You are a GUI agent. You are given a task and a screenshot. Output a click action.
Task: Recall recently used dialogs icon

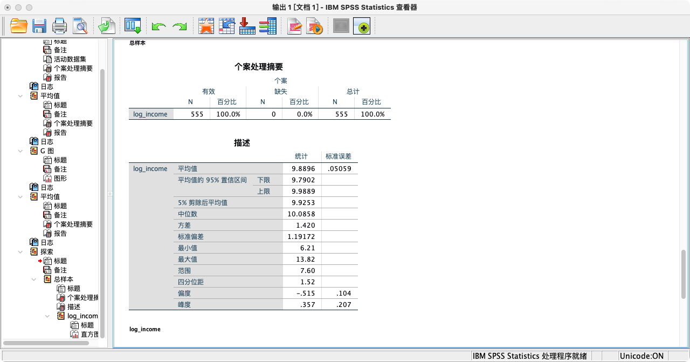133,26
